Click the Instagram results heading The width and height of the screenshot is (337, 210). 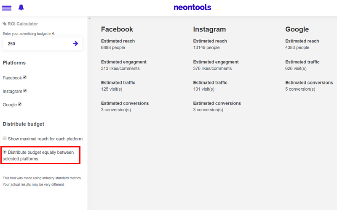pos(209,29)
